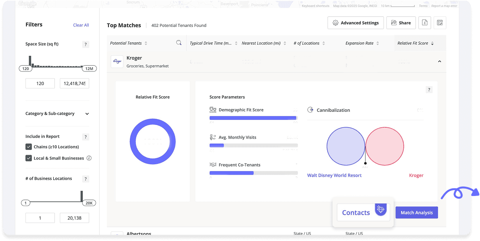This screenshot has height=241, width=480.
Task: Click maximum space size field 12,418,745
Action: [74, 83]
